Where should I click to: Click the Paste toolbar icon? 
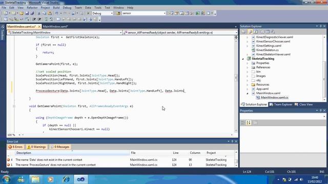click(x=50, y=13)
